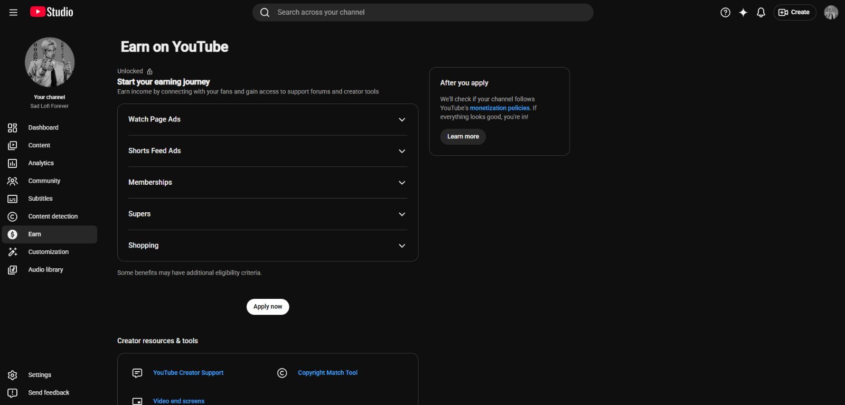
Task: Click the Earn dollar icon
Action: click(13, 234)
